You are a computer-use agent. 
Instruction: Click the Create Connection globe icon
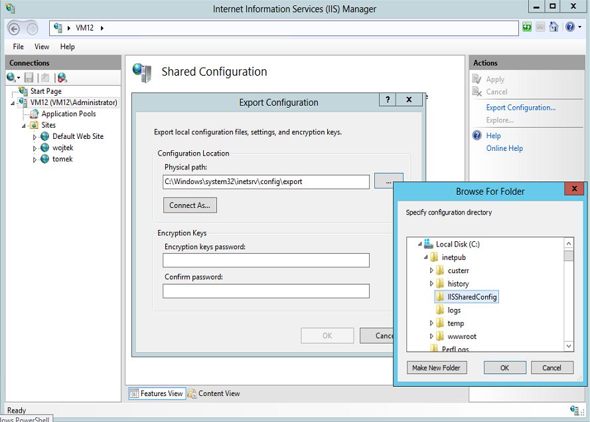[11, 78]
